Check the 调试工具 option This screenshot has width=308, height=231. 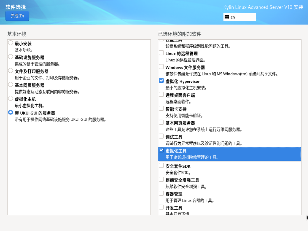(x=161, y=136)
